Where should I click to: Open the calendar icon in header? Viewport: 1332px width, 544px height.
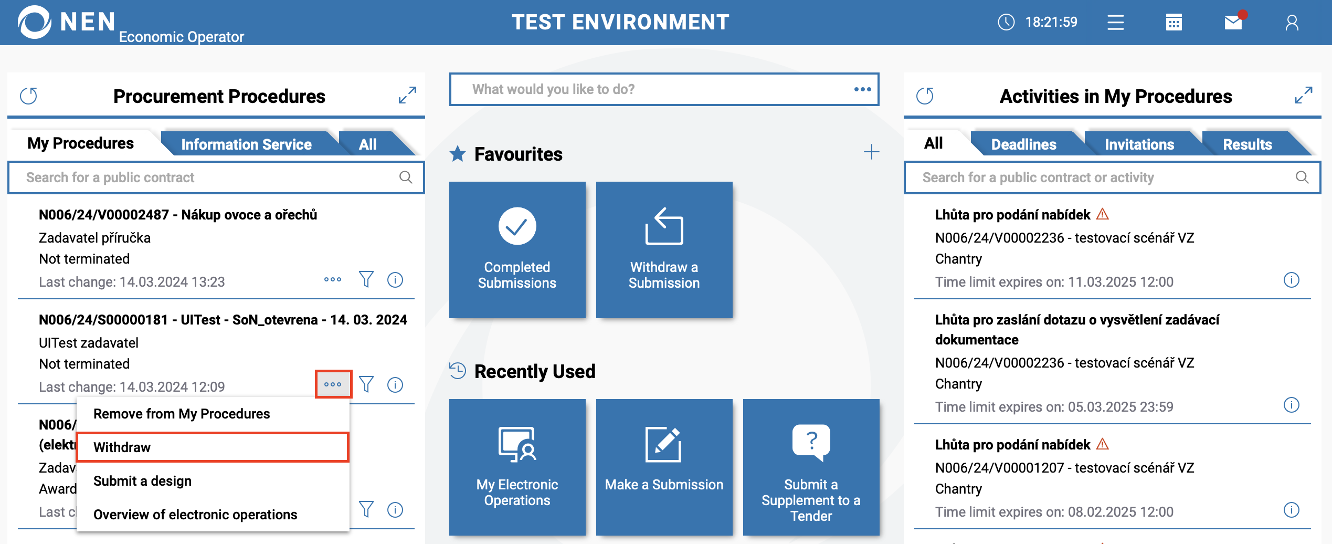pyautogui.click(x=1174, y=23)
